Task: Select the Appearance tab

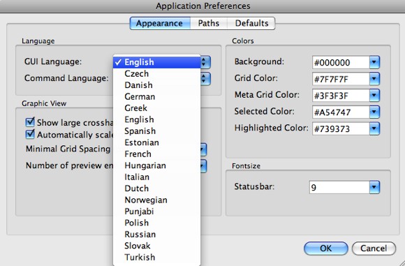Action: pyautogui.click(x=160, y=23)
